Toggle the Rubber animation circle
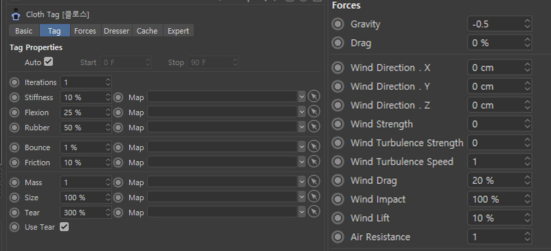This screenshot has height=251, width=551. 14,128
